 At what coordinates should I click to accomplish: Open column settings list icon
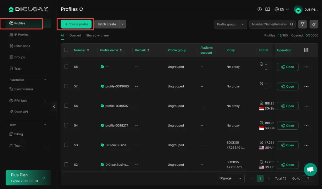(306, 50)
